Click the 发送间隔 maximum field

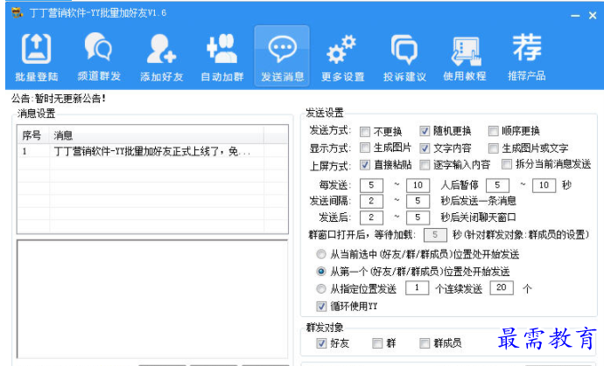pyautogui.click(x=418, y=201)
